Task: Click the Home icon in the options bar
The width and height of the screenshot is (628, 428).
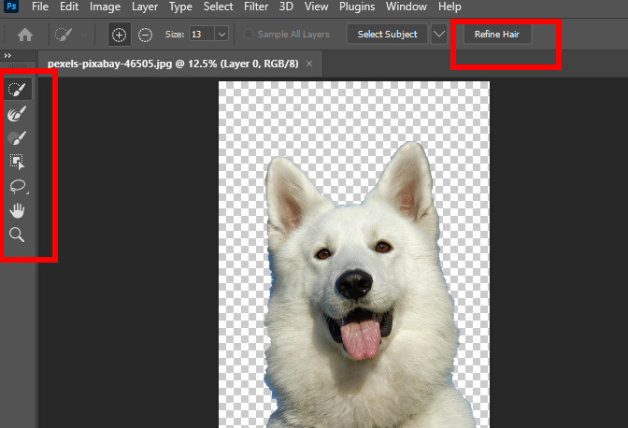Action: click(25, 35)
